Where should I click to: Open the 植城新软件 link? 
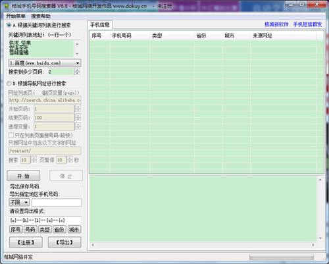point(276,24)
